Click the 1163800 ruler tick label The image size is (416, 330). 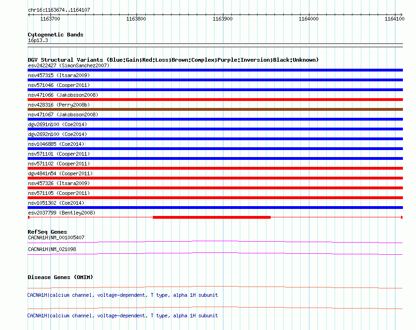pos(136,19)
